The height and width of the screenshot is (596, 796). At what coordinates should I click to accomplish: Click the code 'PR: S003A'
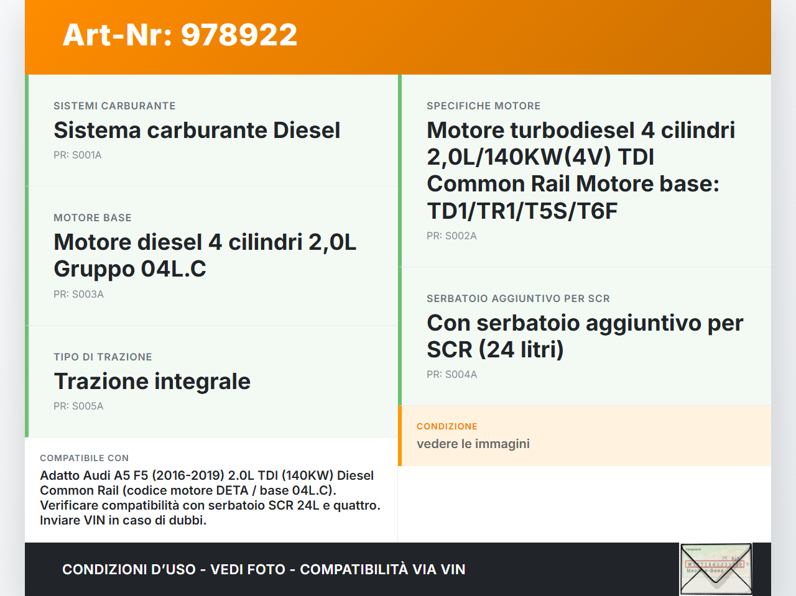(78, 295)
